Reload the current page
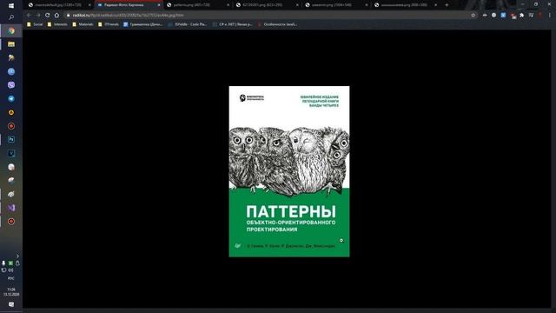 (x=47, y=16)
